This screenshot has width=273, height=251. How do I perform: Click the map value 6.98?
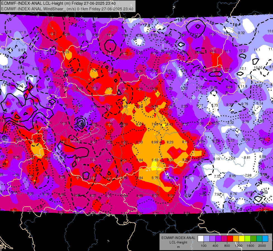point(155,142)
